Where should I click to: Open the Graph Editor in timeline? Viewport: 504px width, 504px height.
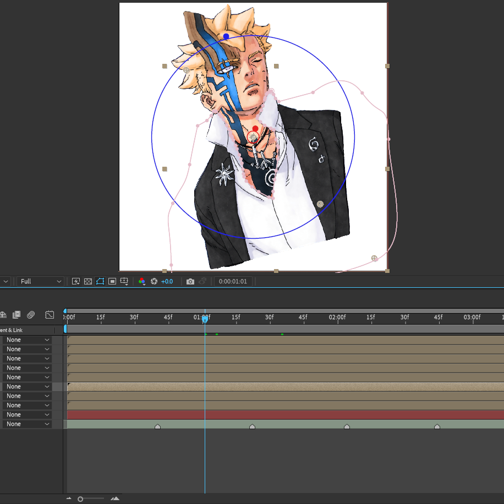pyautogui.click(x=50, y=315)
